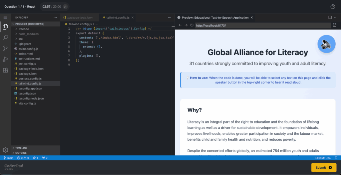
Task: Open the Search view in activity bar
Action: point(5,38)
